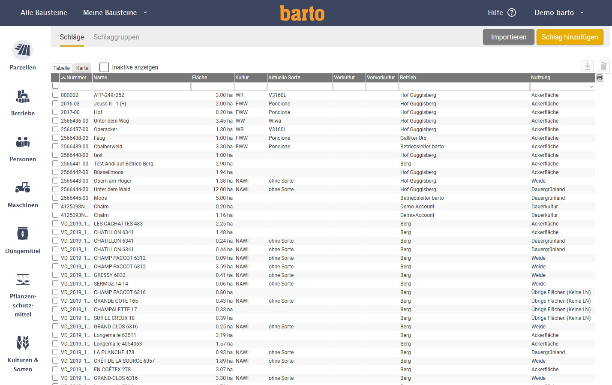Enable the Inaktive anzeigen checkbox
Viewport: 612px width, 385px height.
[x=104, y=67]
